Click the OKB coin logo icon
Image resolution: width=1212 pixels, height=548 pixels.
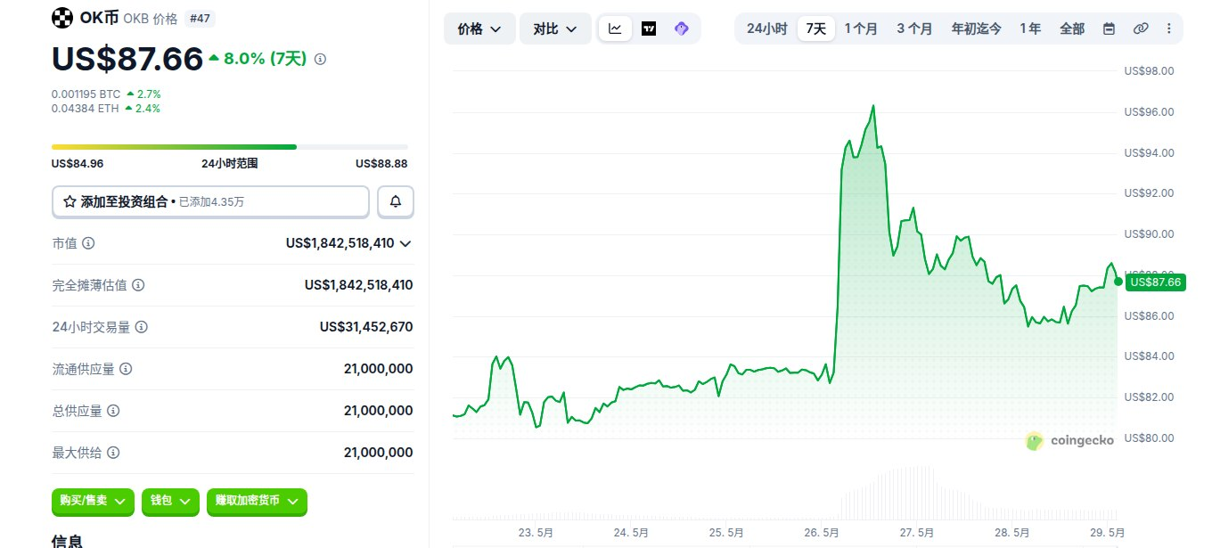click(62, 17)
